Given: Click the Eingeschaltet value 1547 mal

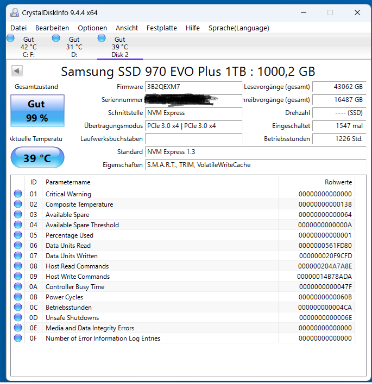Looking at the screenshot, I should click(339, 126).
